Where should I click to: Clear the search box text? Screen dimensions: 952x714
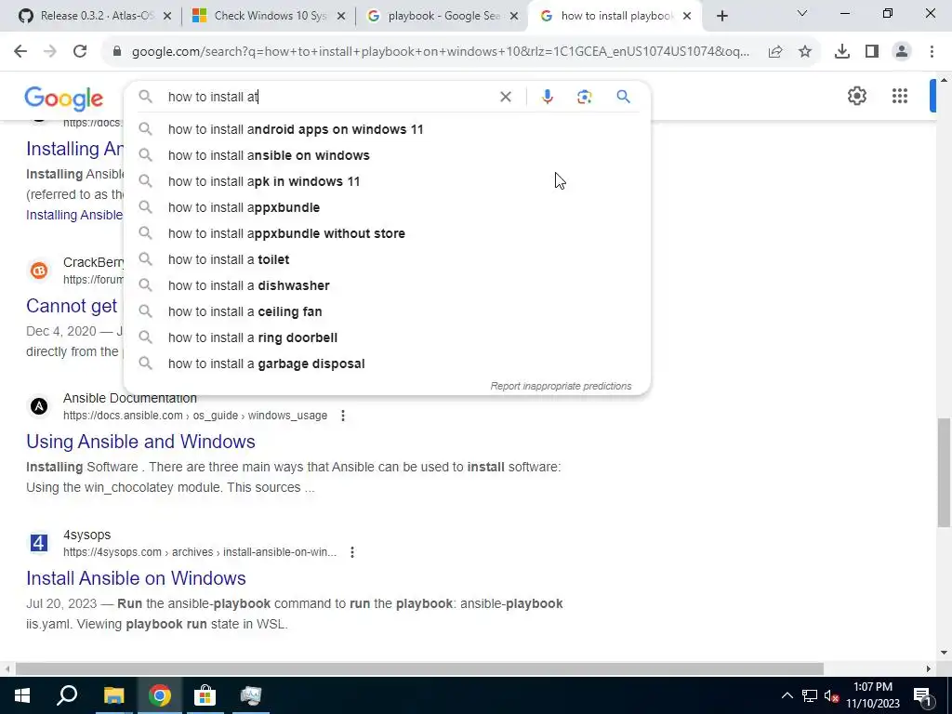pyautogui.click(x=505, y=97)
